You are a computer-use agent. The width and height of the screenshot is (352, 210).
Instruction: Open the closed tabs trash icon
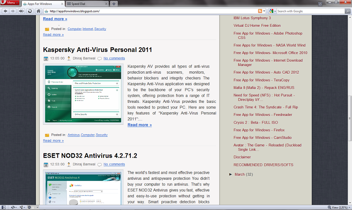[x=320, y=4]
